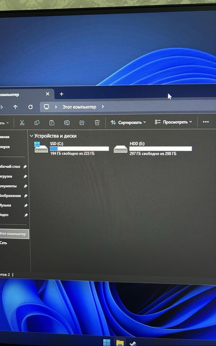Click the Устройства и диски heading

point(55,136)
